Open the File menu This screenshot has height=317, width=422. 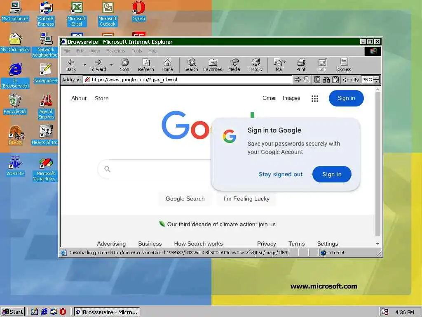67,51
